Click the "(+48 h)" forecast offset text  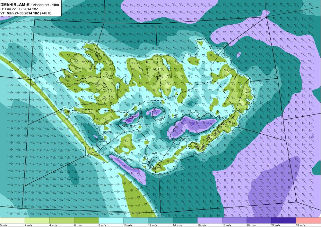[46, 13]
